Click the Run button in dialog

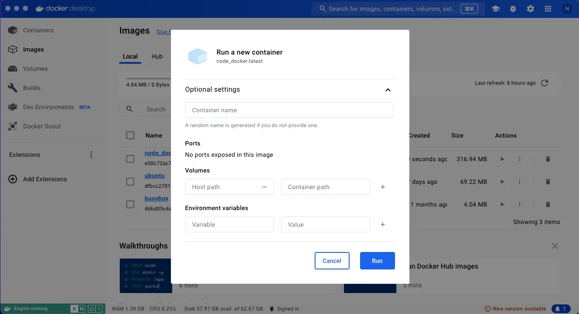click(377, 261)
